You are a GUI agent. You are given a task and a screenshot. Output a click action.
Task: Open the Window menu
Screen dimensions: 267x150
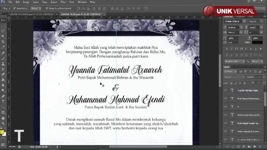pos(82,2)
